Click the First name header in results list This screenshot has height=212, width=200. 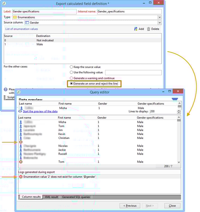(64, 118)
